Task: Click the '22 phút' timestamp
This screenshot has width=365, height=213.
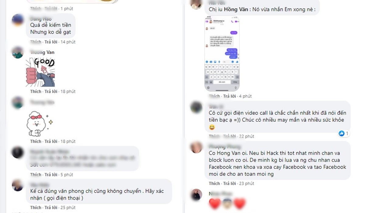Action: [x=246, y=136]
